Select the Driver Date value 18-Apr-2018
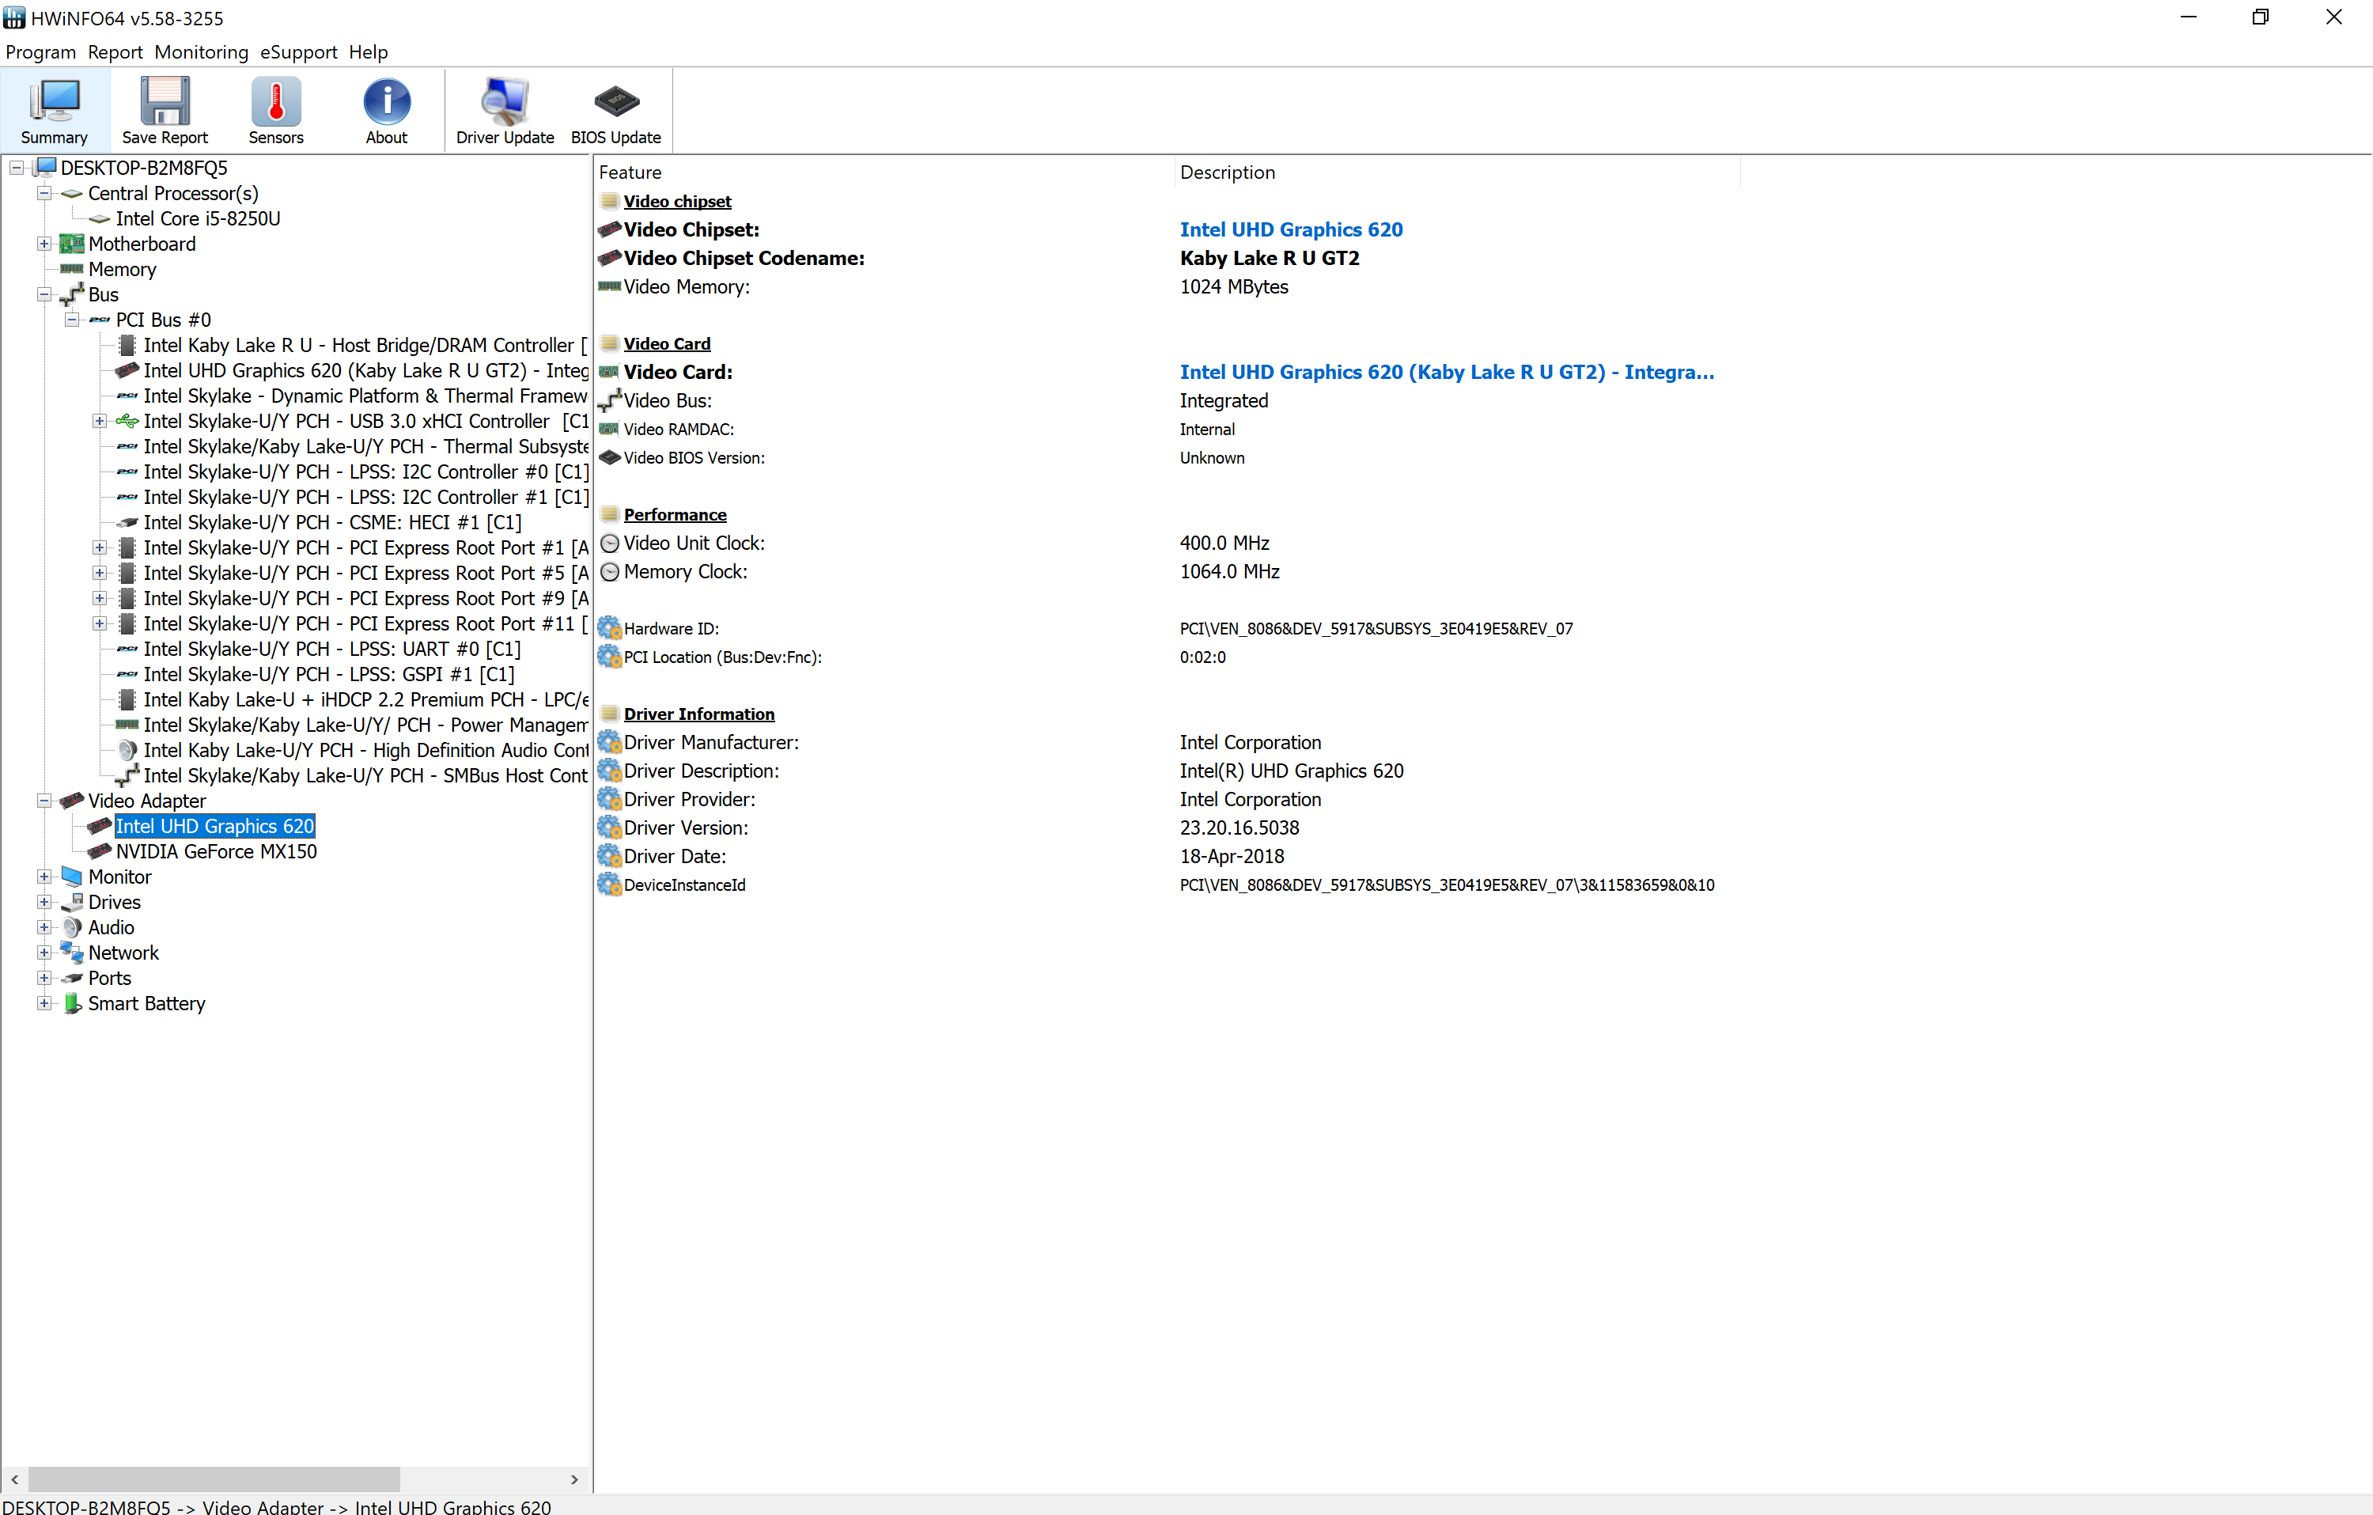This screenshot has width=2373, height=1515. pos(1232,857)
